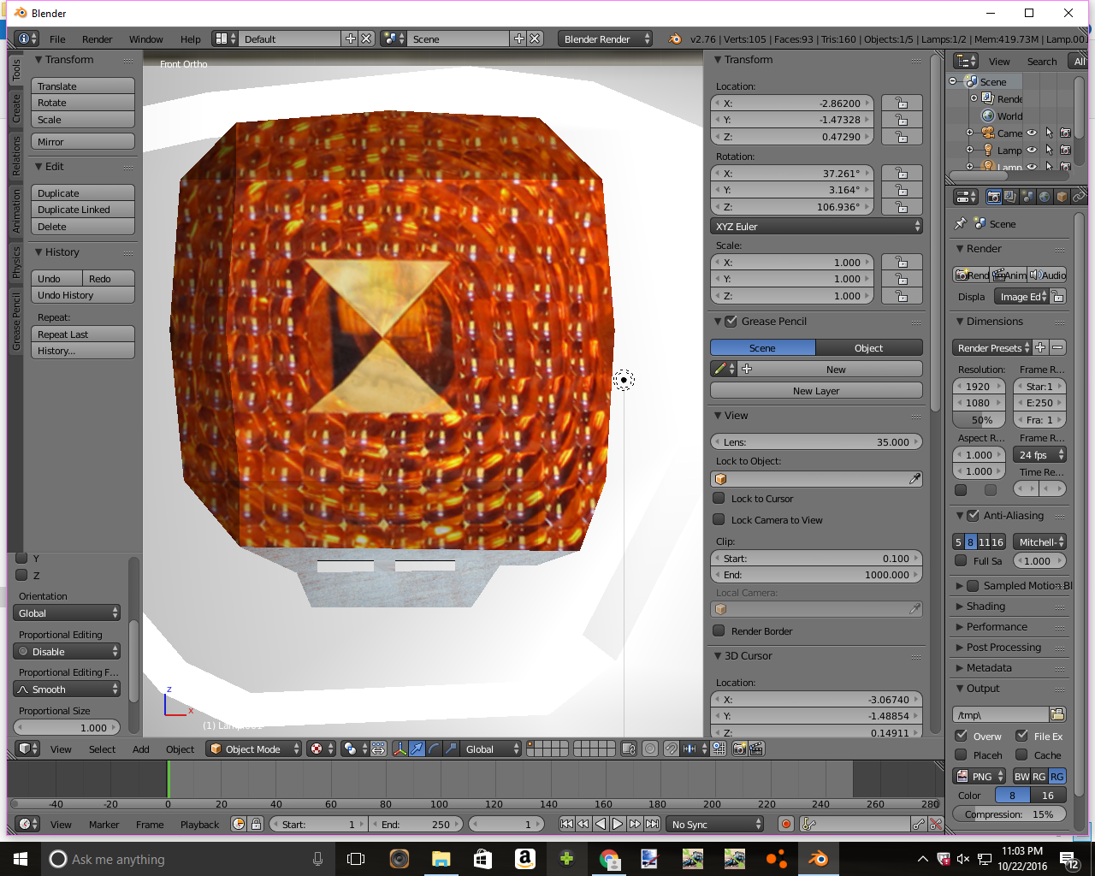
Task: Open the Object properties cube tab
Action: coord(1062,197)
